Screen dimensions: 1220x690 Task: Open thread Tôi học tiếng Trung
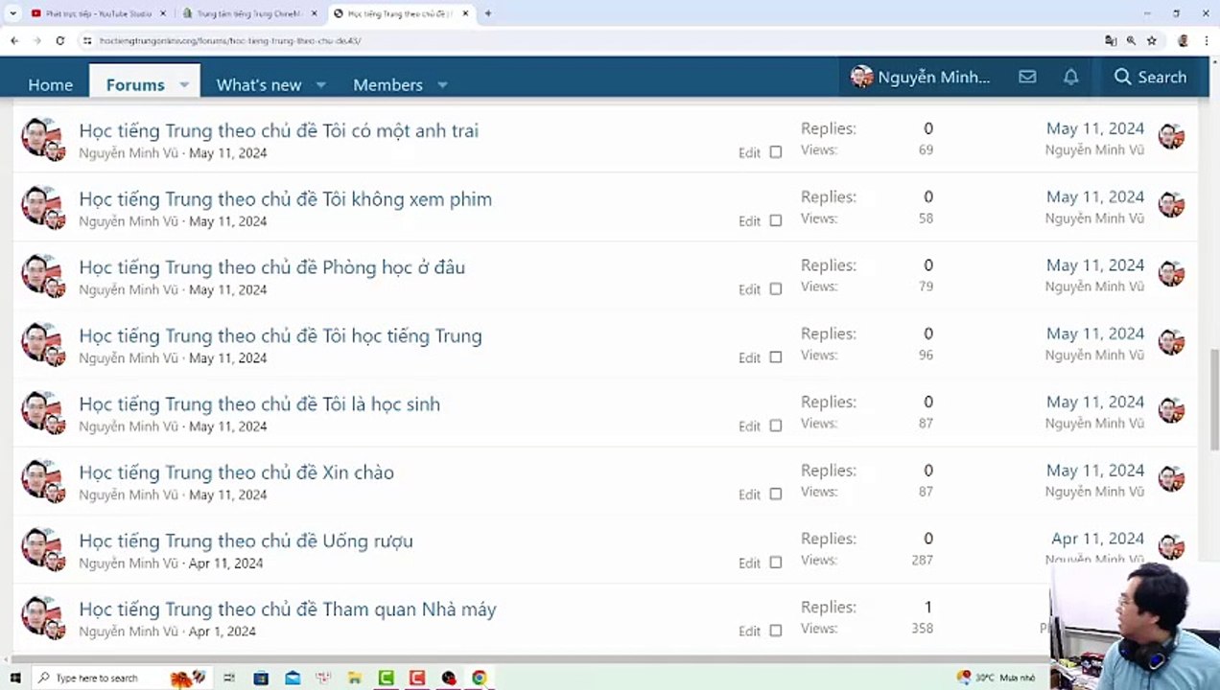[280, 335]
